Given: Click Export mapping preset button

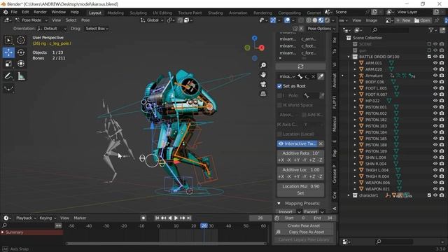Looking at the screenshot, I should [311, 211].
